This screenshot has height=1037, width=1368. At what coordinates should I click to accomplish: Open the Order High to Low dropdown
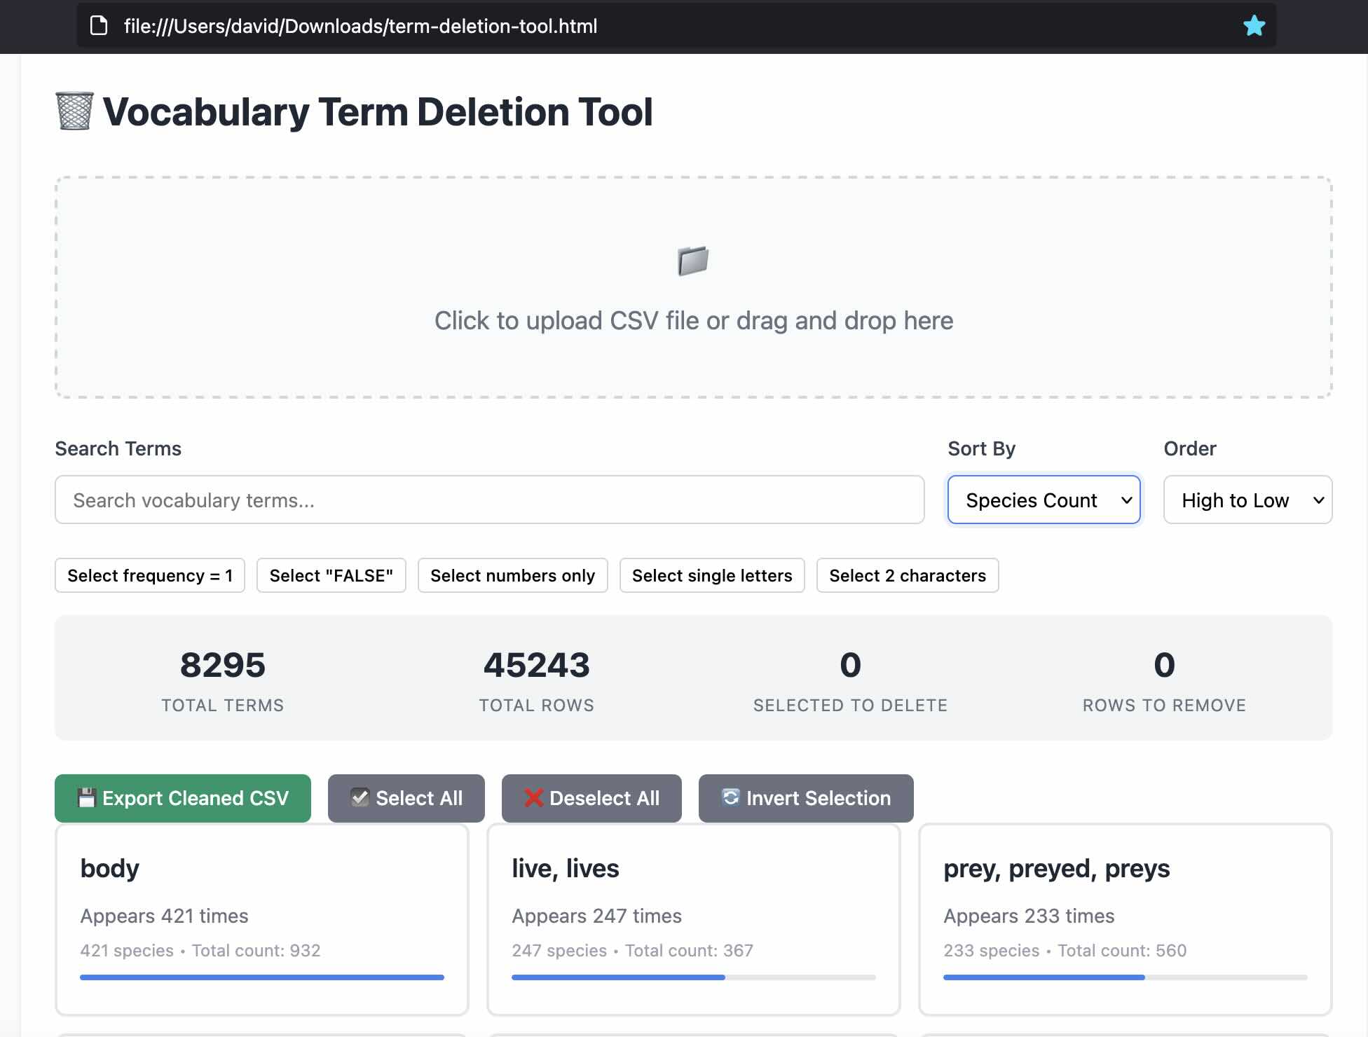pos(1247,500)
